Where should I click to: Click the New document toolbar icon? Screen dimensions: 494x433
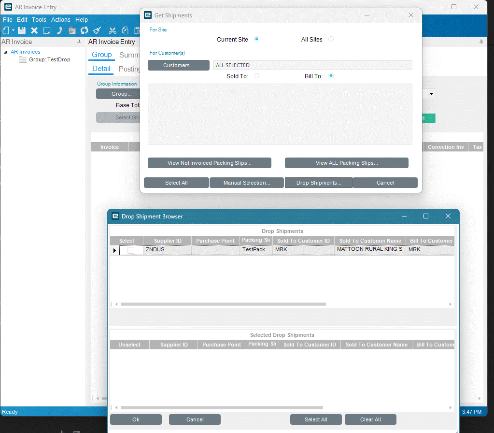(x=6, y=30)
